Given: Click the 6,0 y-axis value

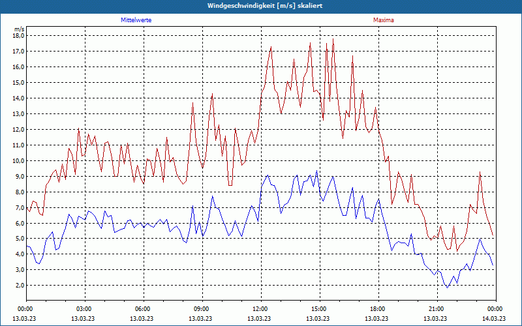Looking at the screenshot, I should point(20,223).
